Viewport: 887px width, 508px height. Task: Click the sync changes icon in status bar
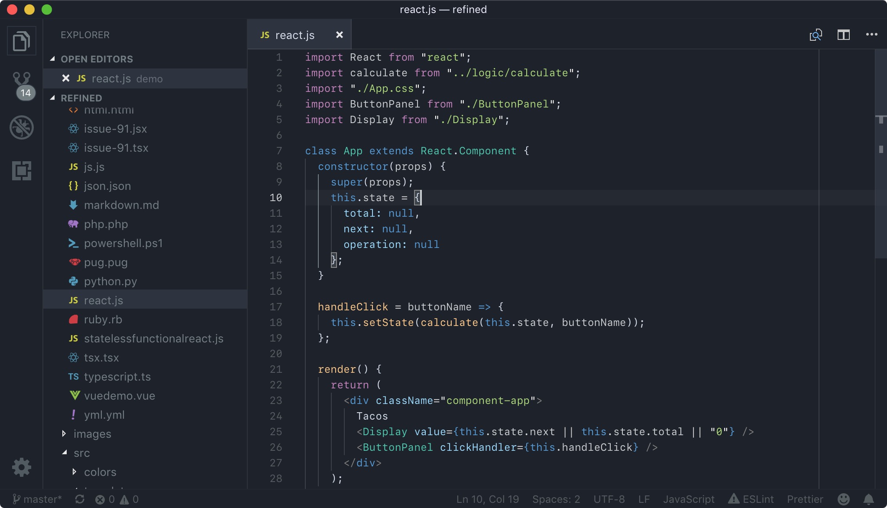[79, 499]
